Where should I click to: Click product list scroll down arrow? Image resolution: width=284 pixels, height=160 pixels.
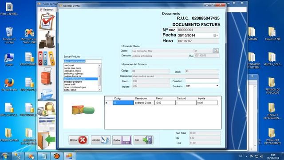coord(99,89)
